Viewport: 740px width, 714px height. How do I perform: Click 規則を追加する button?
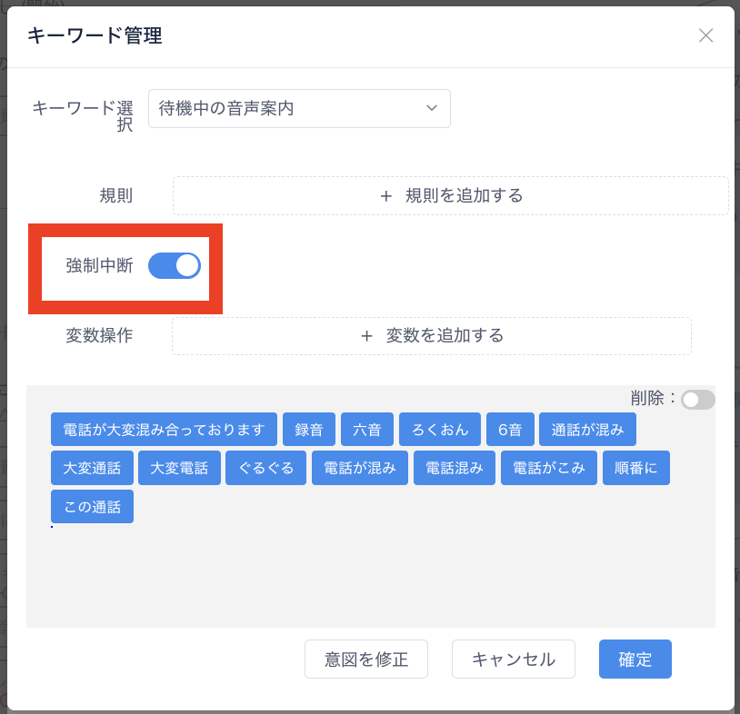pos(450,195)
